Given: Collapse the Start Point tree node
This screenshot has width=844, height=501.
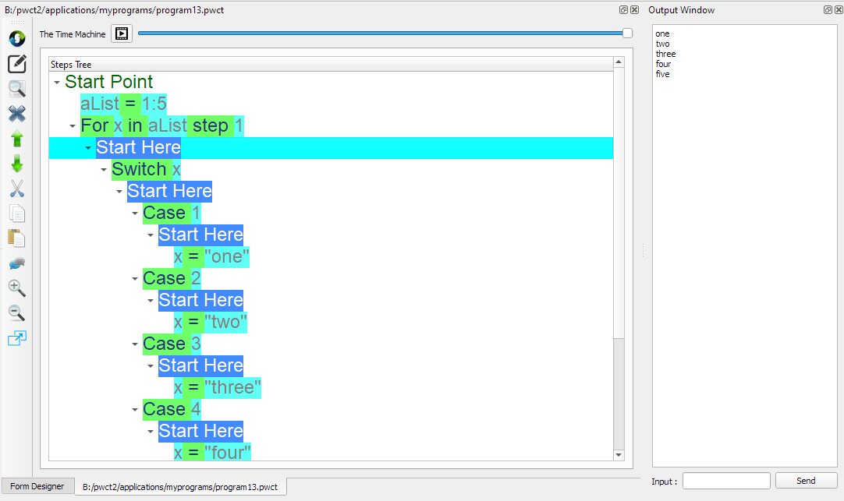Looking at the screenshot, I should pos(55,81).
